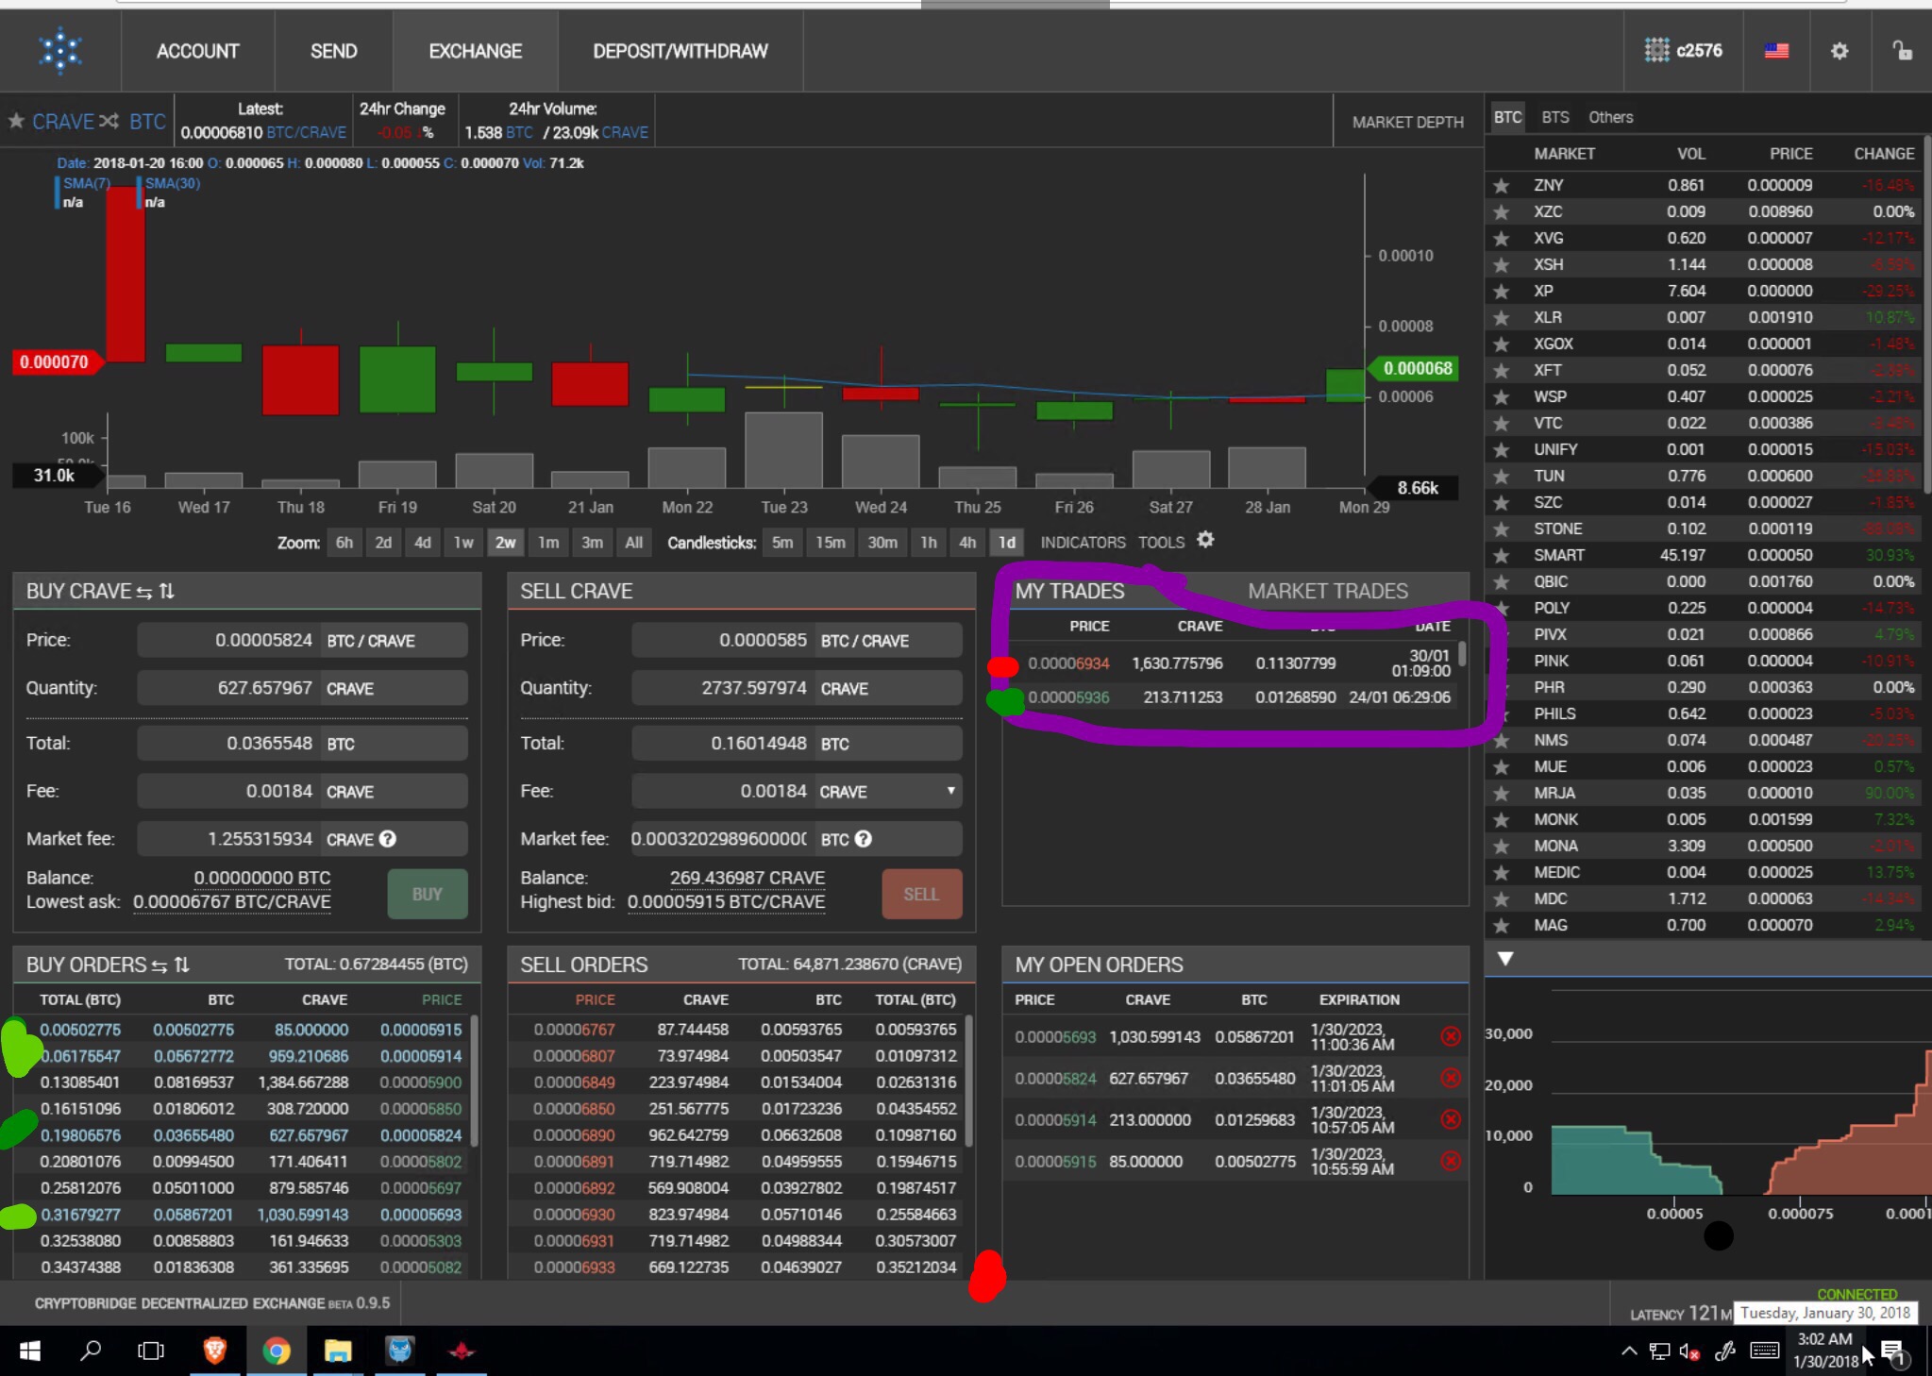Switch market list to BTS tab
The width and height of the screenshot is (1932, 1376).
click(x=1555, y=118)
